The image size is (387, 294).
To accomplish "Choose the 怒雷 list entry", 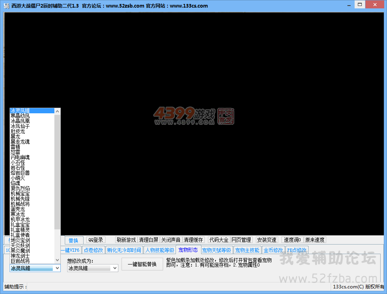I will [x=32, y=152].
